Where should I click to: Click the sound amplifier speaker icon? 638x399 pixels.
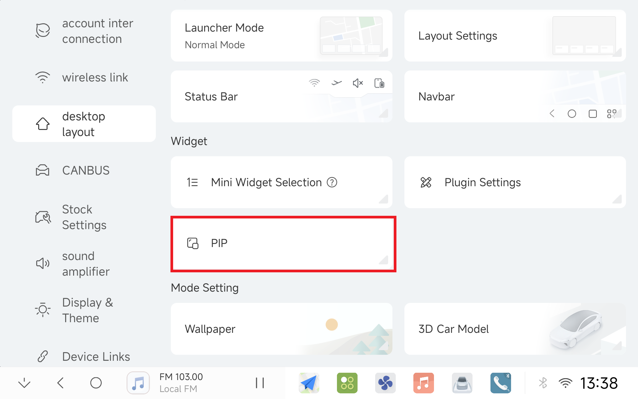43,263
